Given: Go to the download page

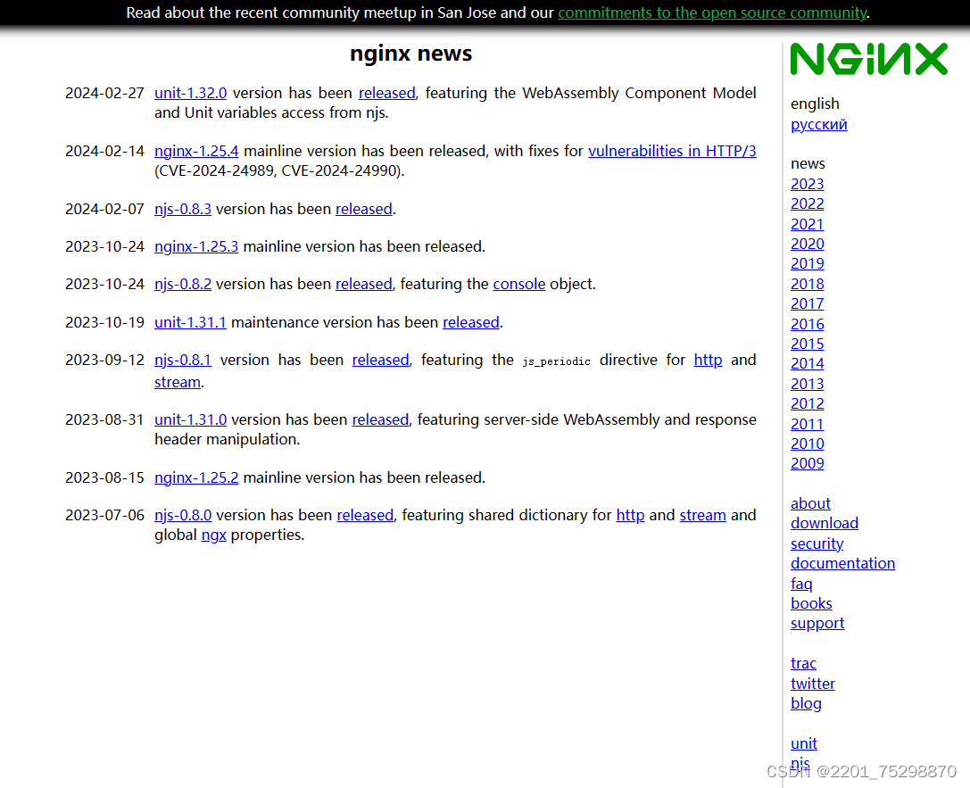Looking at the screenshot, I should point(824,523).
